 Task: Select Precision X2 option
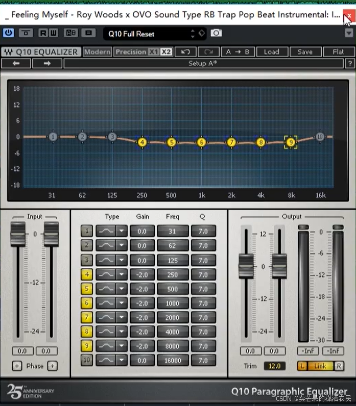(x=166, y=52)
